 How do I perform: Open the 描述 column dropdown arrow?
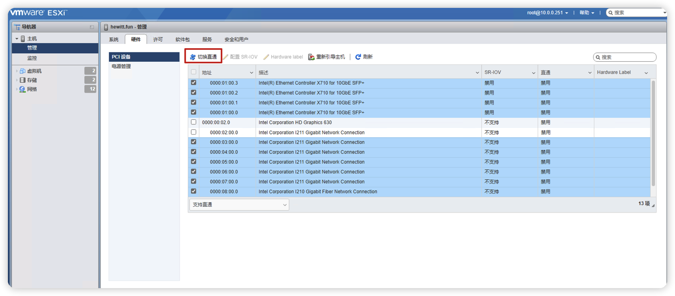click(x=477, y=73)
